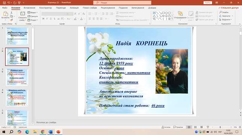Redo the last action
The width and height of the screenshot is (242, 135).
coord(15,3)
